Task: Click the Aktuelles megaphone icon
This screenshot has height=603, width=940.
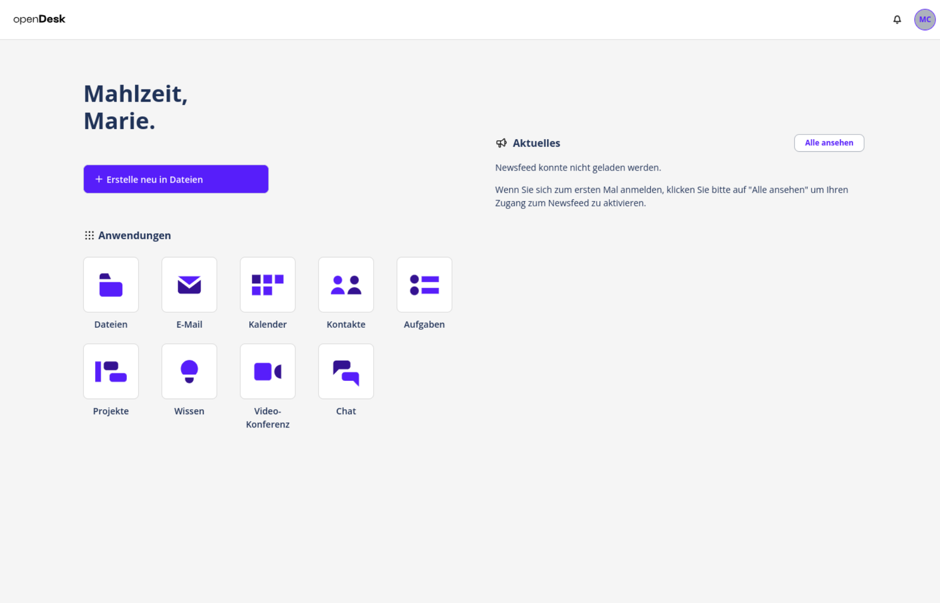Action: pos(501,143)
